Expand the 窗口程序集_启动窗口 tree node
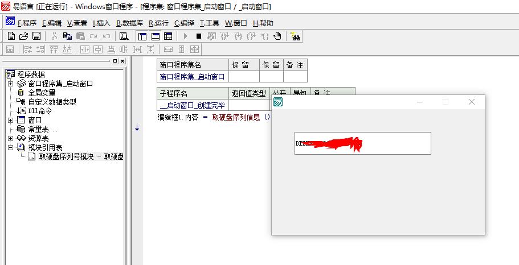519x265 pixels. (x=11, y=84)
